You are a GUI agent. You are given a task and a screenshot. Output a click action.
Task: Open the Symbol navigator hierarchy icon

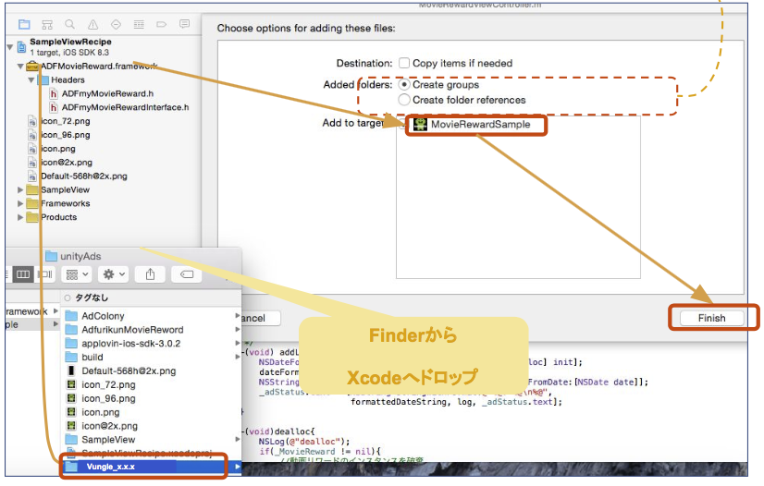coord(47,24)
